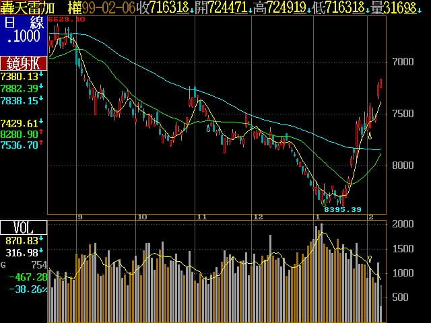Select the 鏡射K mirrored candlestick label
The height and width of the screenshot is (323, 431).
pyautogui.click(x=24, y=63)
